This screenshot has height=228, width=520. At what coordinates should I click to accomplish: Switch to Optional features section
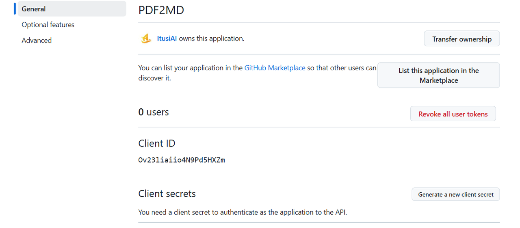(x=48, y=25)
